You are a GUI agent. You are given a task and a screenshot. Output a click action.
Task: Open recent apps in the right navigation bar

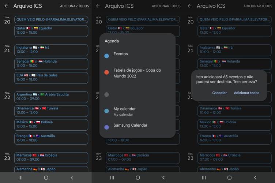204,178
